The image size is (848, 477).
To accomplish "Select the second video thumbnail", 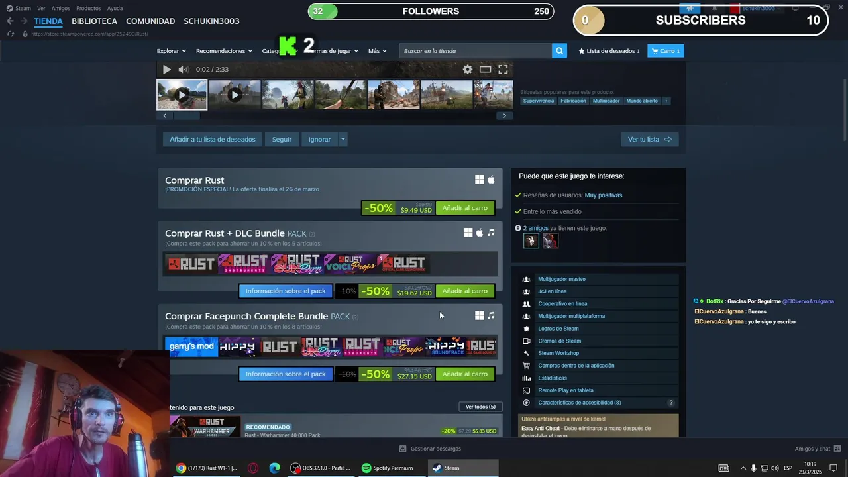I will (x=235, y=95).
